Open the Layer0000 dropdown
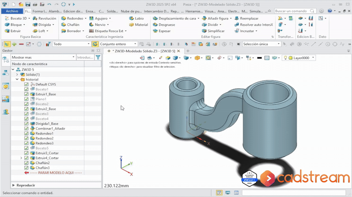This screenshot has height=197, width=352. pos(313,58)
